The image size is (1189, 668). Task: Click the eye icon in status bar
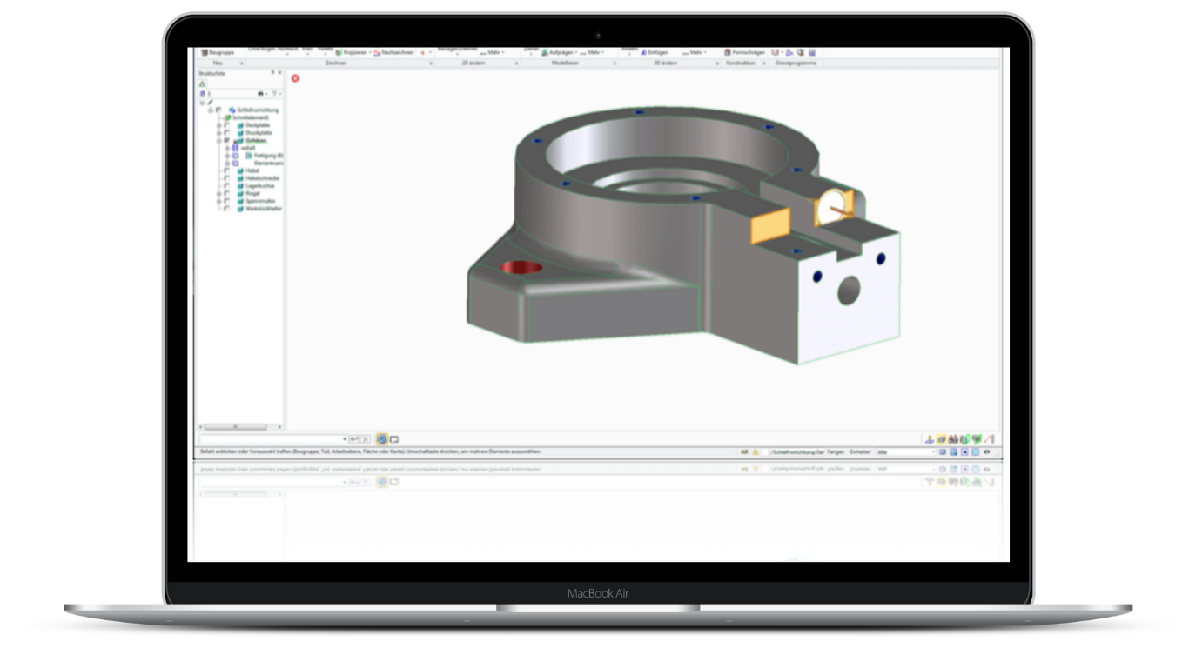(986, 451)
